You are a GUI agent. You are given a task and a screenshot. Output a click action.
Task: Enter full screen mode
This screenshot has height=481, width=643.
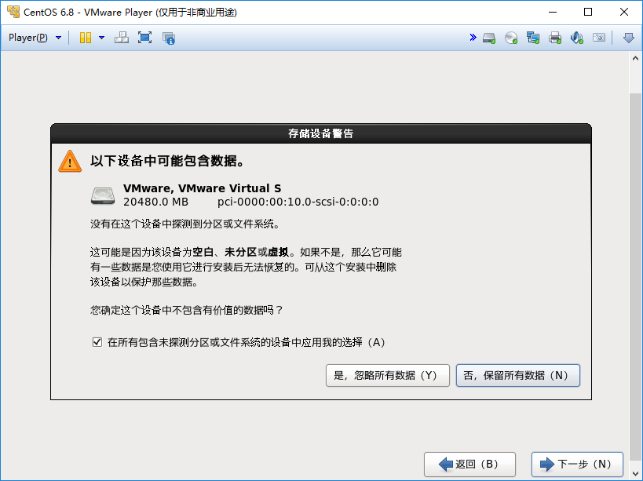click(x=144, y=38)
